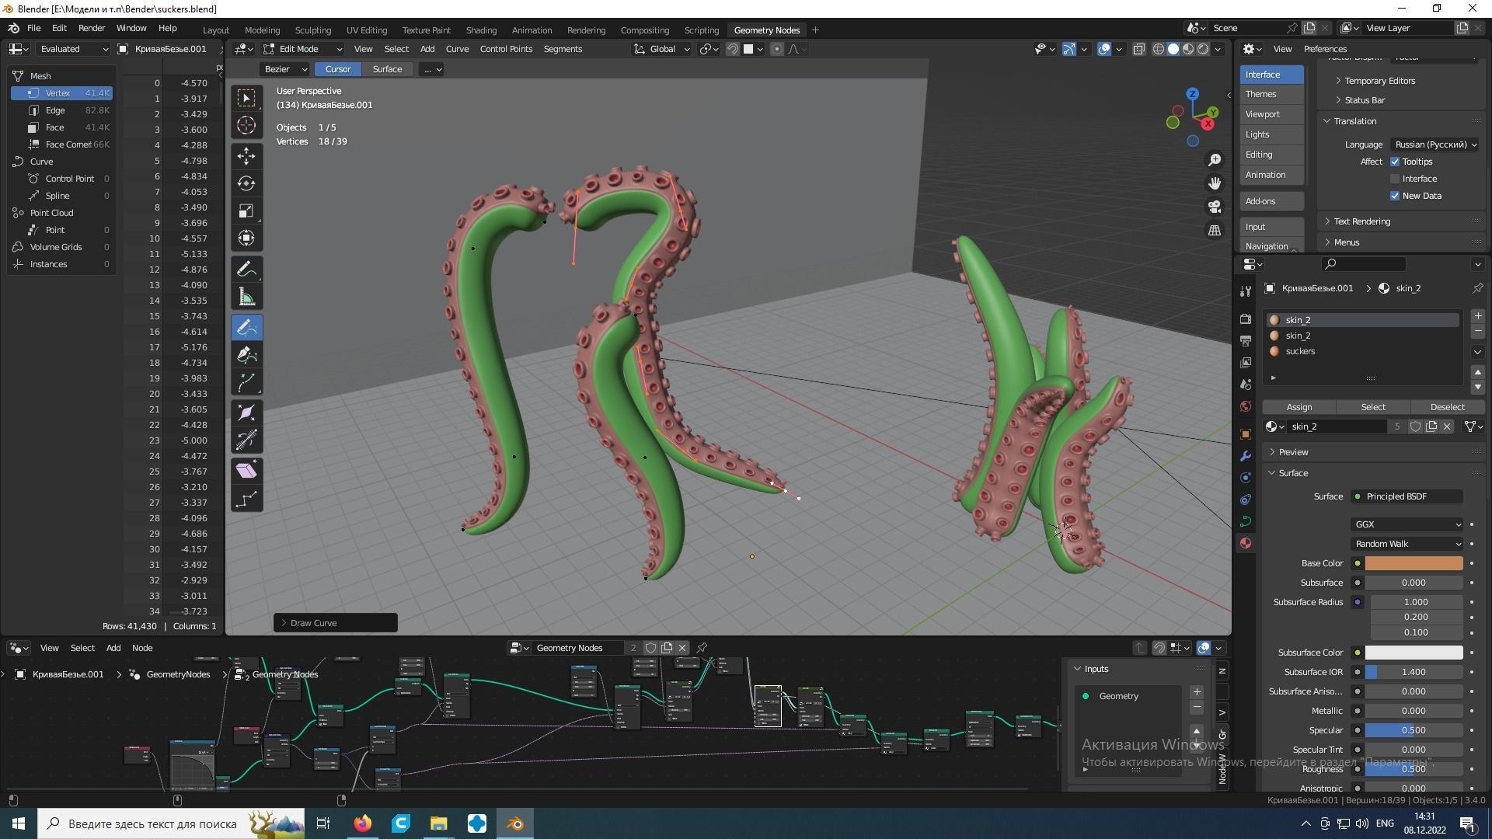Click the Zoom viewport icon
This screenshot has height=839, width=1492.
coord(1215,160)
